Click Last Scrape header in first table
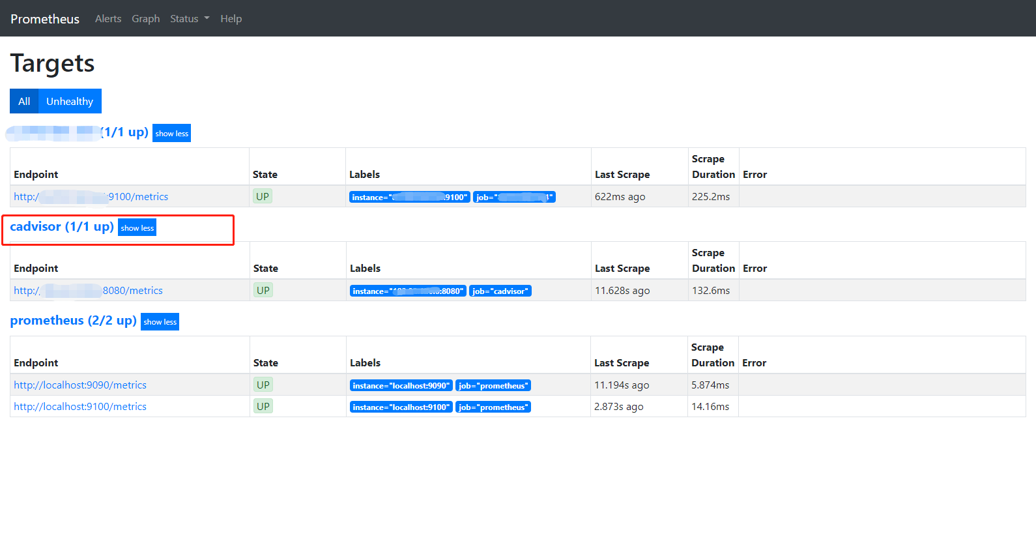Image resolution: width=1036 pixels, height=543 pixels. (622, 174)
